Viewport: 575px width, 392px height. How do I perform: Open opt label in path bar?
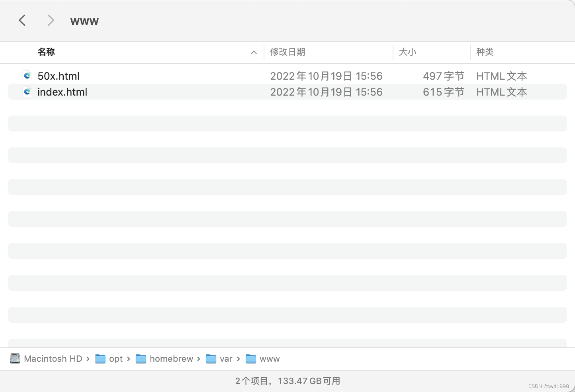coord(116,359)
